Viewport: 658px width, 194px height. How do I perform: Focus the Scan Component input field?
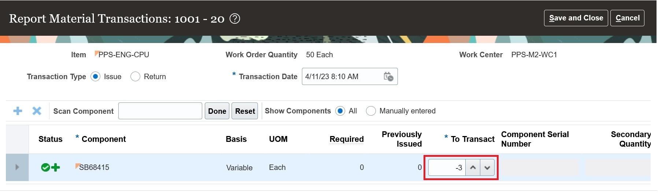click(x=160, y=111)
